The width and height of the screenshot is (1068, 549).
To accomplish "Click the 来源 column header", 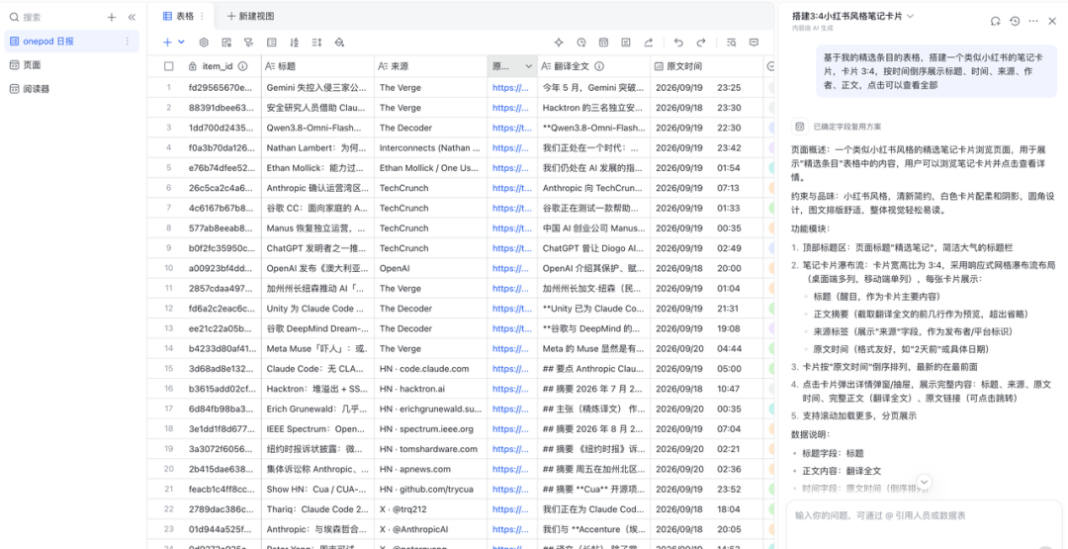I will click(430, 66).
